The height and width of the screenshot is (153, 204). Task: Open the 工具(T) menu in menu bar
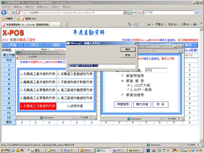55,7
